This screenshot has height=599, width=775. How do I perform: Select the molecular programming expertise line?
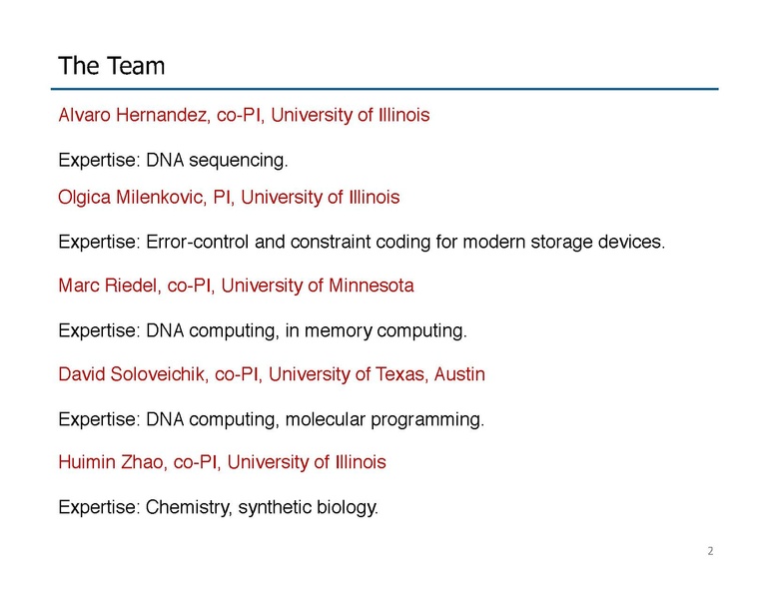pyautogui.click(x=271, y=419)
